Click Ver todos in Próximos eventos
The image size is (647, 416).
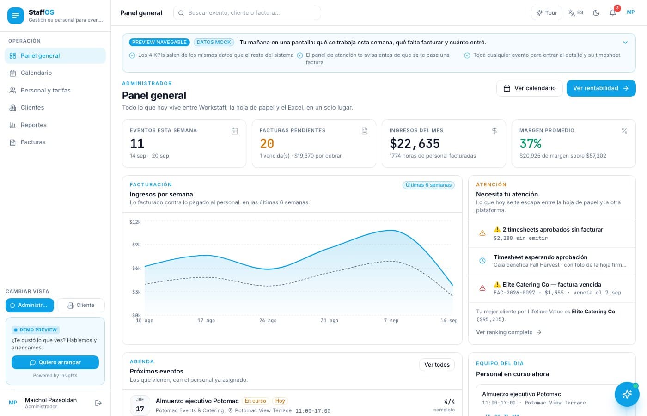[437, 365]
